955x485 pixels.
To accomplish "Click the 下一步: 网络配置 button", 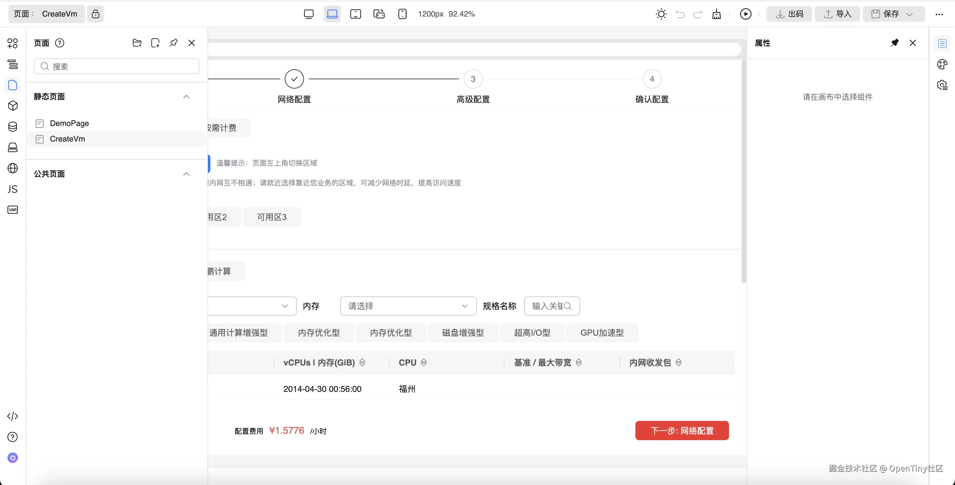I will (x=682, y=430).
